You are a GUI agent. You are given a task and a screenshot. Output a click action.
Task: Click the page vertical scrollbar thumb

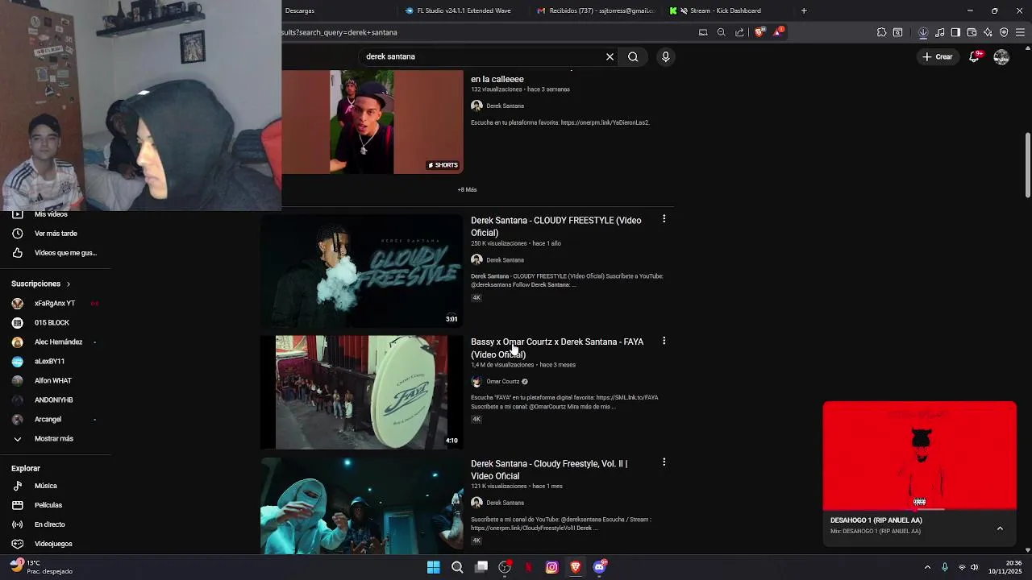point(1028,165)
